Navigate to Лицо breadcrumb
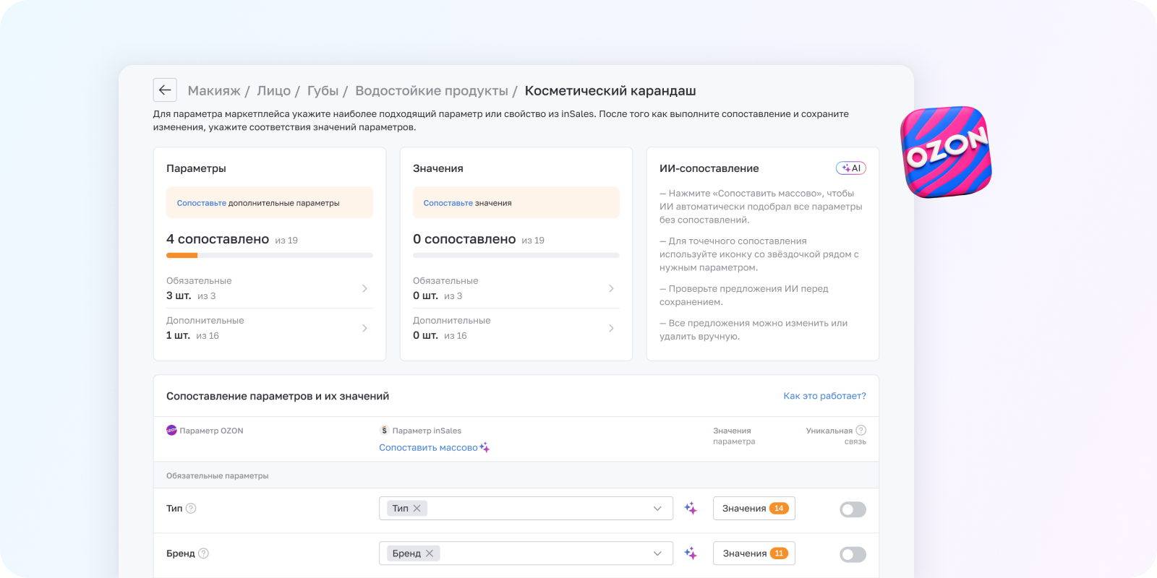This screenshot has height=578, width=1157. (x=274, y=91)
